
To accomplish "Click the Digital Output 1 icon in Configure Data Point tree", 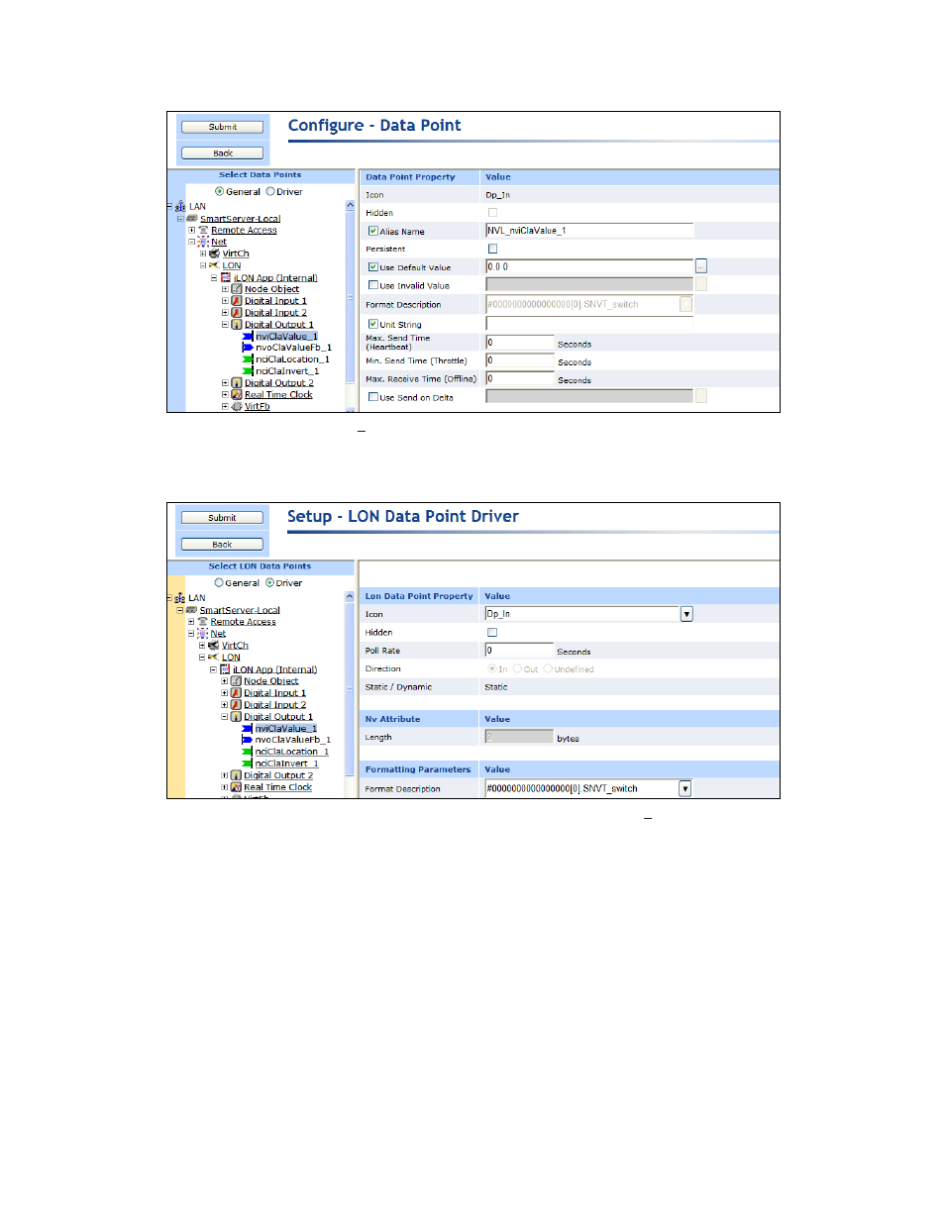I will pyautogui.click(x=237, y=324).
